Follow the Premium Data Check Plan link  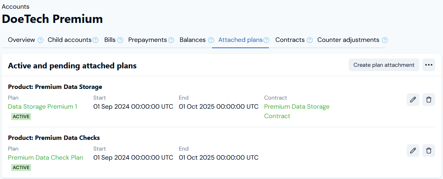click(x=45, y=158)
